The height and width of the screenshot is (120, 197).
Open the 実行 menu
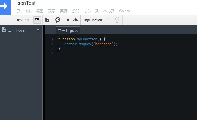click(64, 11)
